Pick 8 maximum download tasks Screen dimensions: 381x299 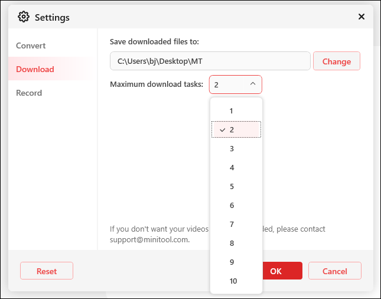click(x=236, y=243)
